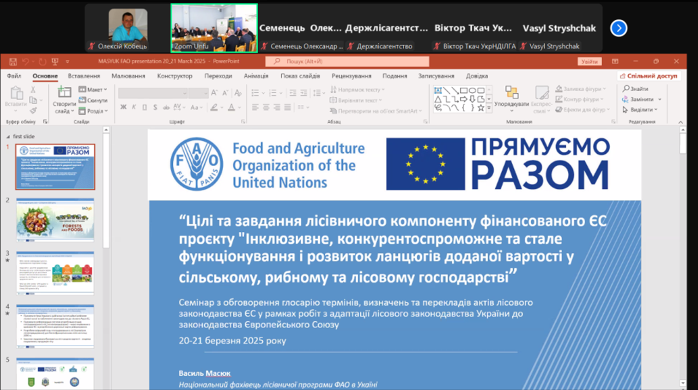Click the Упорядкувати arrange icon
The width and height of the screenshot is (698, 390).
click(x=511, y=92)
